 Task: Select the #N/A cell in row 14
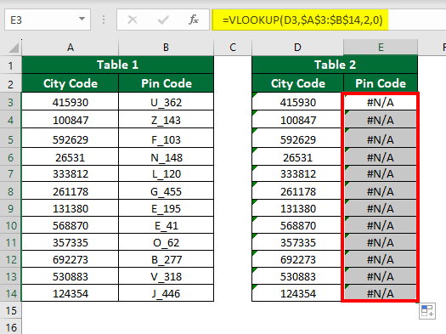pyautogui.click(x=381, y=293)
